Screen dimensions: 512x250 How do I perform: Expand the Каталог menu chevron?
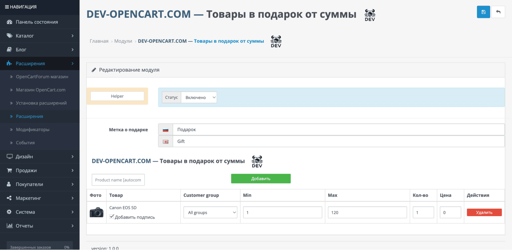[x=73, y=36]
